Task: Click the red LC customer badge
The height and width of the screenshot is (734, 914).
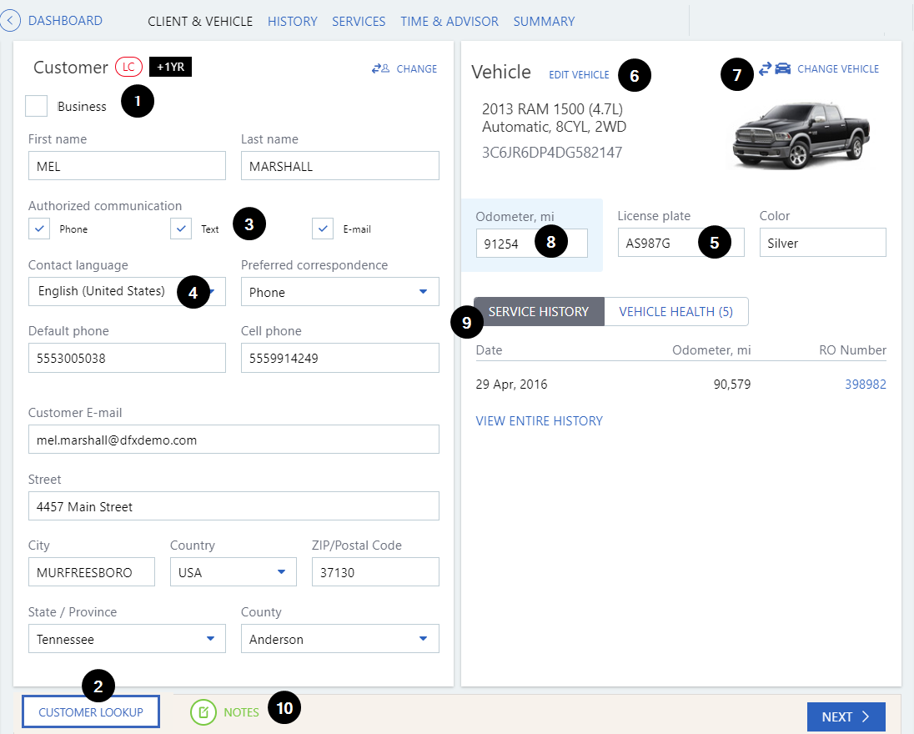Action: coord(128,68)
